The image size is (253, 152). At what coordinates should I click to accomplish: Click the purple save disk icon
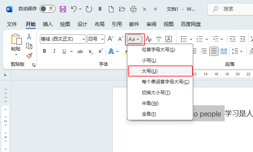(63, 9)
